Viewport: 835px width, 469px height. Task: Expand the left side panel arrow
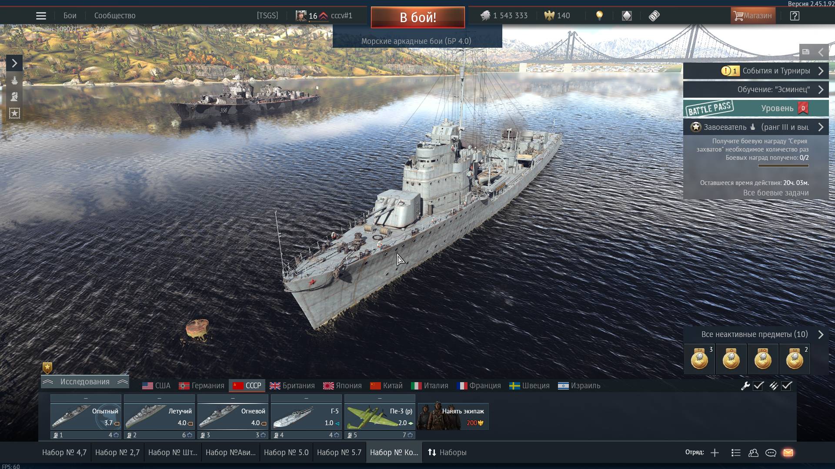[14, 63]
